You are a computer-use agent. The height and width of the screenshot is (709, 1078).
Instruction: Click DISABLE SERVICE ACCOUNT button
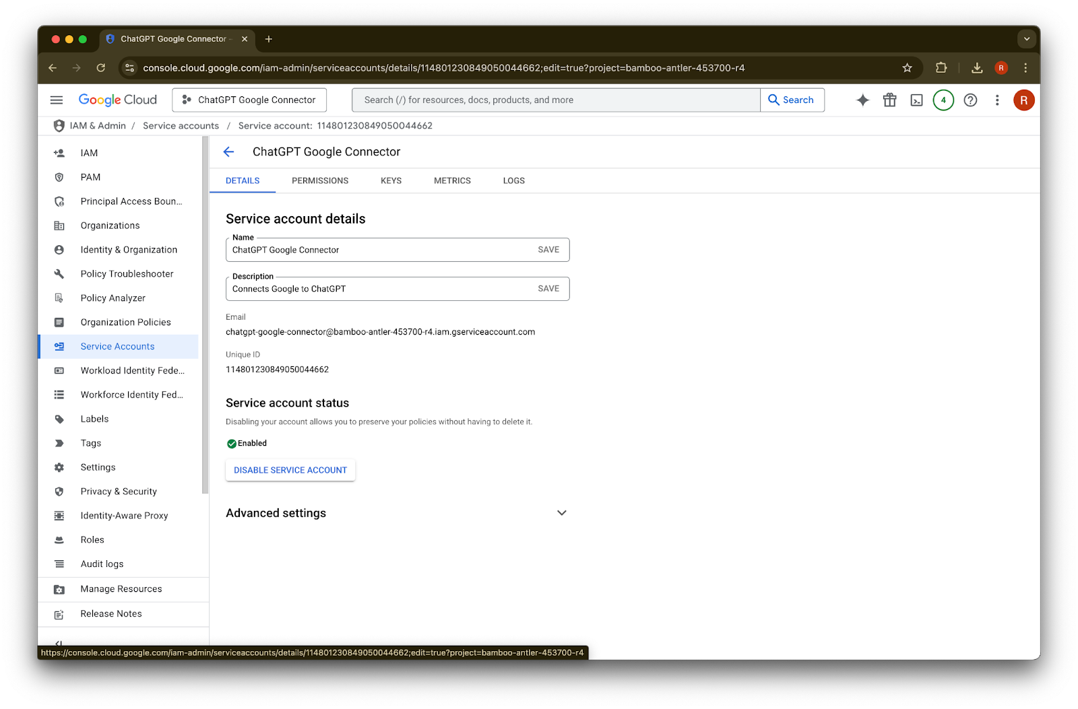point(290,471)
